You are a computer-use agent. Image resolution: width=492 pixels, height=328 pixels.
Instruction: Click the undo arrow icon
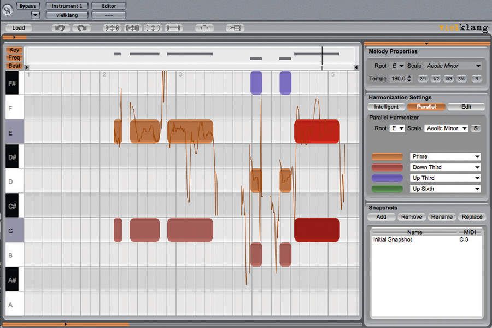pos(60,28)
